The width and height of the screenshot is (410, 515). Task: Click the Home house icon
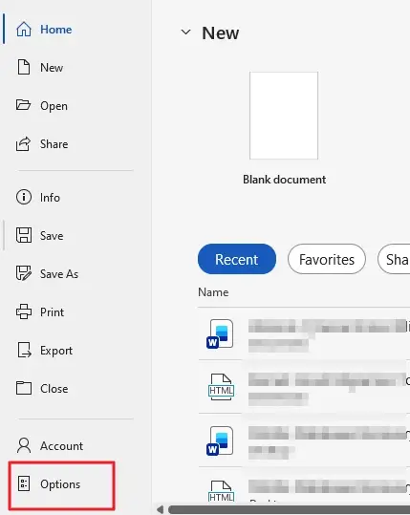point(24,30)
